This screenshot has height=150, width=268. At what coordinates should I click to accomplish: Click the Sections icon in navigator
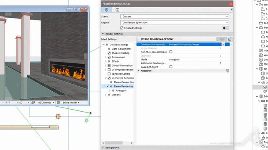261,23
